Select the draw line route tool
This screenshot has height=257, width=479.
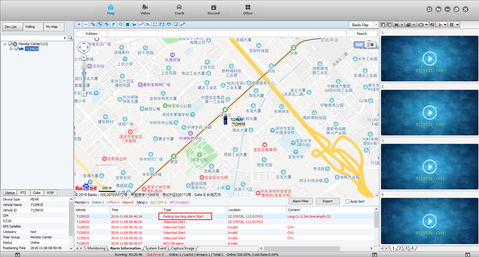[141, 25]
